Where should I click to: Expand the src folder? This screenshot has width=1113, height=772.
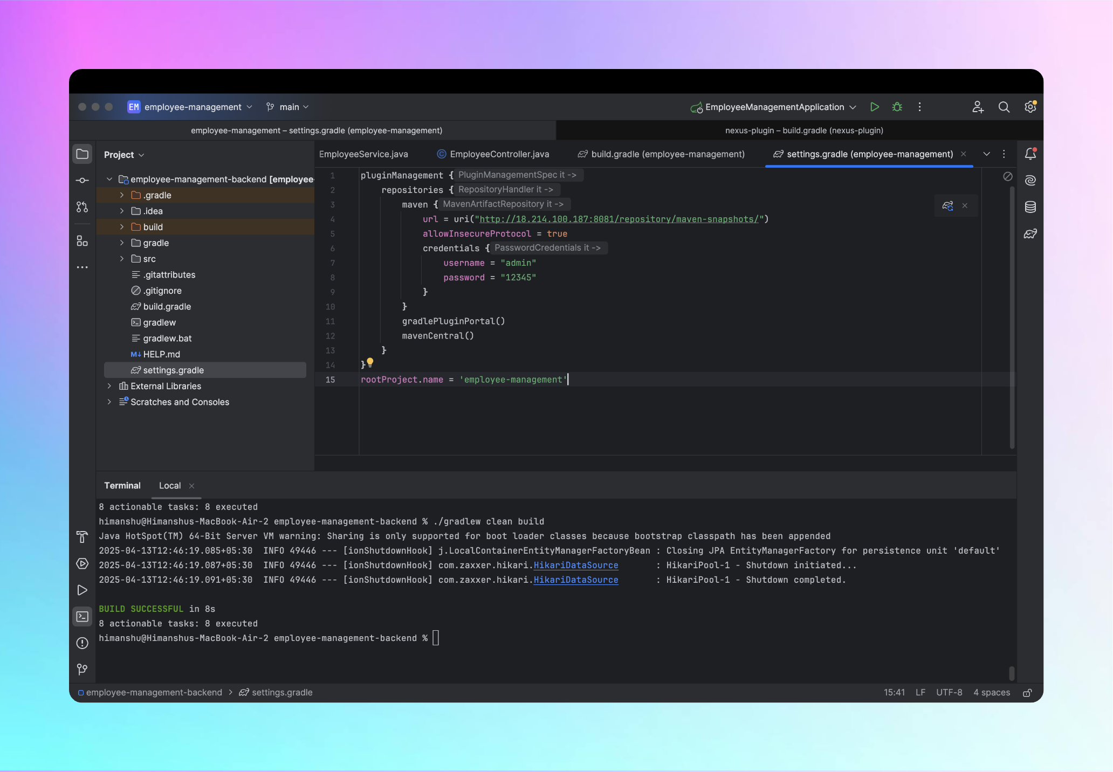coord(122,259)
